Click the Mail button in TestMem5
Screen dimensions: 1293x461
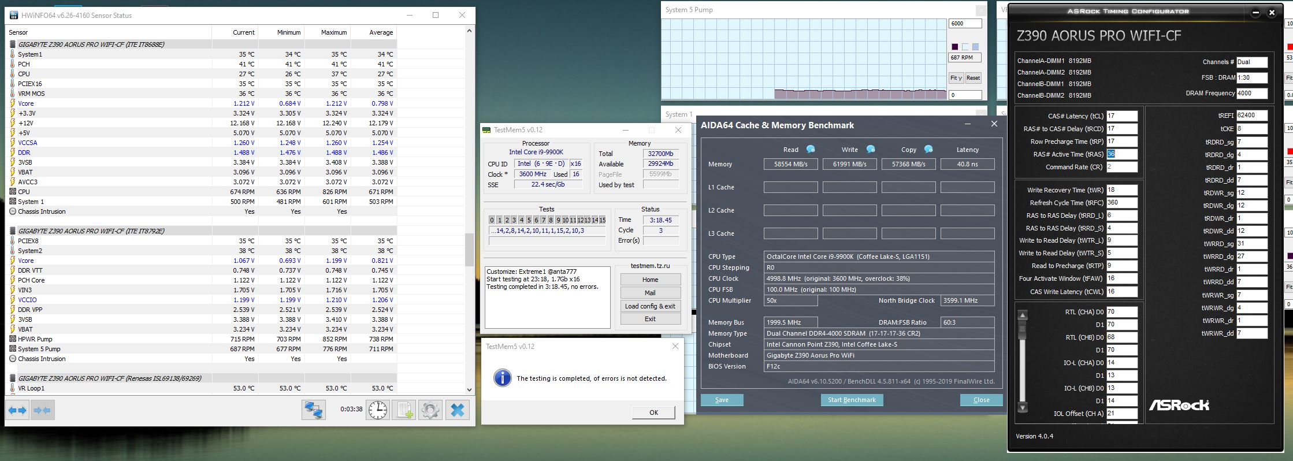(650, 293)
